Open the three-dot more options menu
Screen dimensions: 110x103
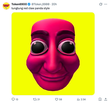(x=106, y=4)
